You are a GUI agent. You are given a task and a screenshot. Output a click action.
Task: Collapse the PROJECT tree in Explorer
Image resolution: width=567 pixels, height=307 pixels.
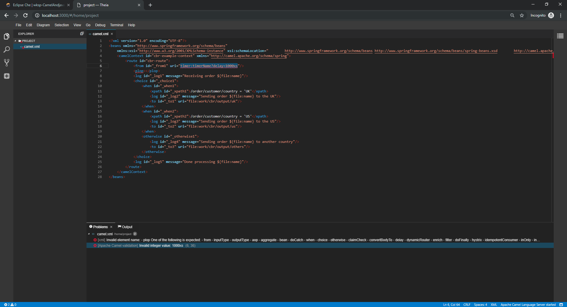click(x=15, y=41)
